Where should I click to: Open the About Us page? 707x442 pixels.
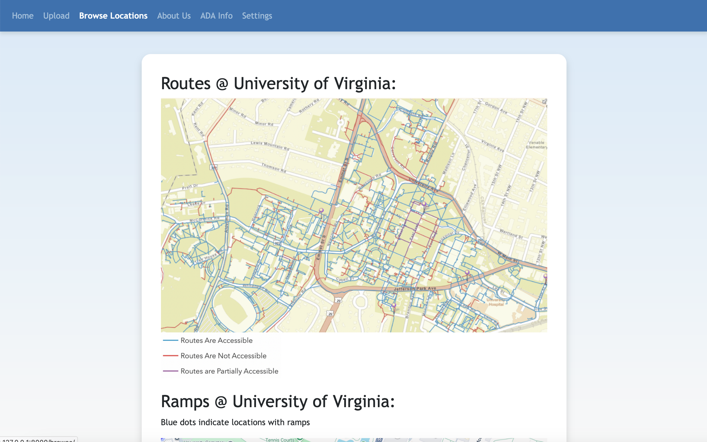pos(174,16)
